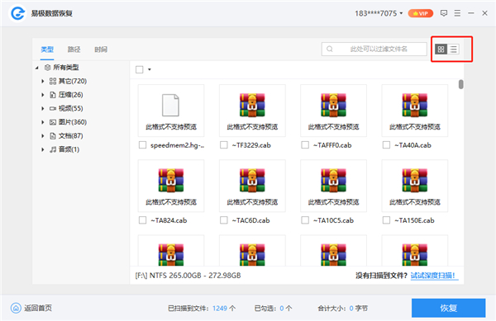Switch to grid thumbnail view

[441, 50]
